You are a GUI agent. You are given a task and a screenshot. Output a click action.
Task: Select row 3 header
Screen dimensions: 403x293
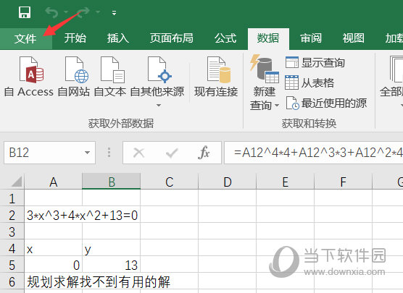(x=12, y=232)
